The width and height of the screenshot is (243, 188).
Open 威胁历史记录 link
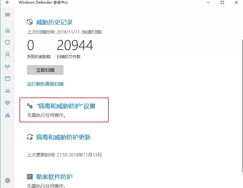pos(54,22)
